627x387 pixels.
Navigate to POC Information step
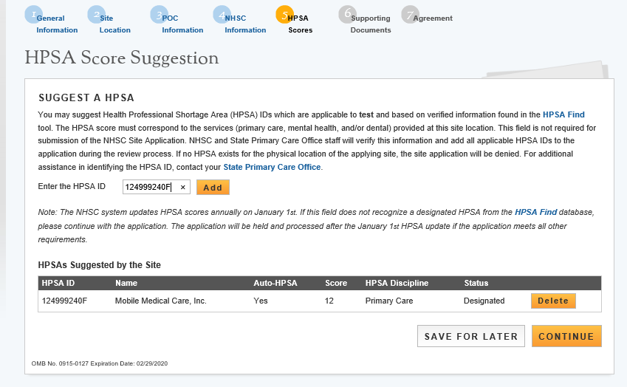tap(182, 24)
